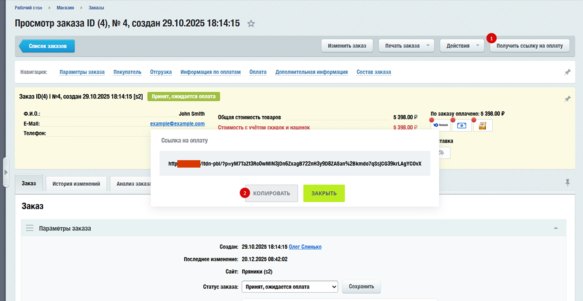The height and width of the screenshot is (301, 583).
Task: Click the pin icon on the order summary panel
Action: pos(567,98)
